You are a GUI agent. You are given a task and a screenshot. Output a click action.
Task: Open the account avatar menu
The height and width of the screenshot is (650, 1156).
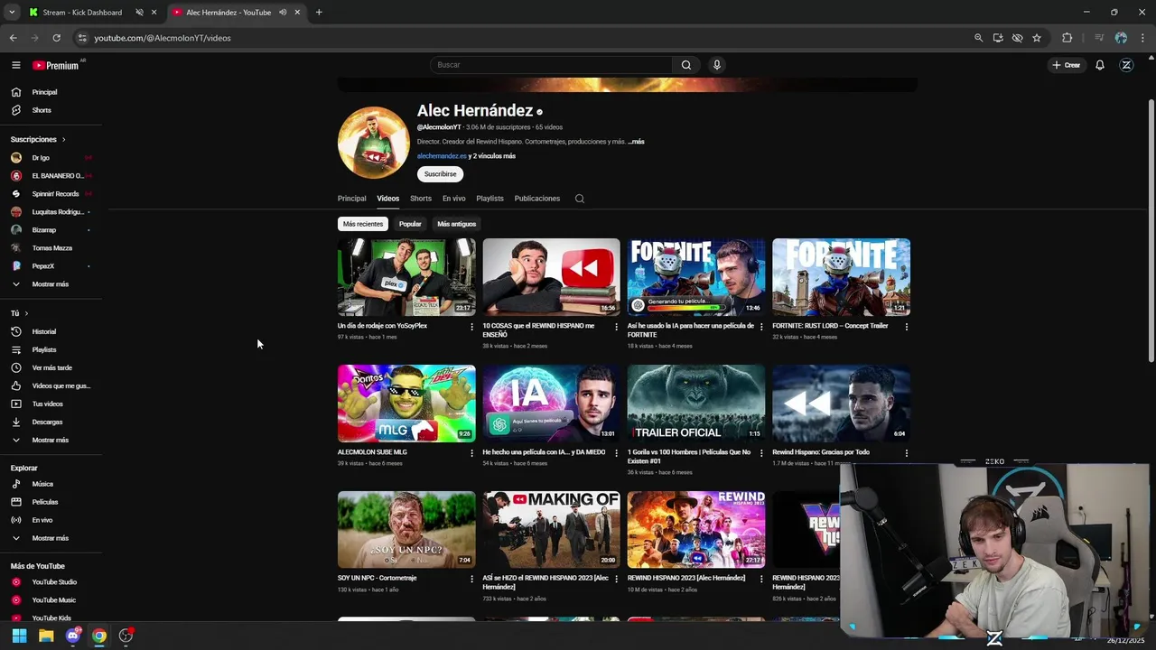coord(1126,65)
